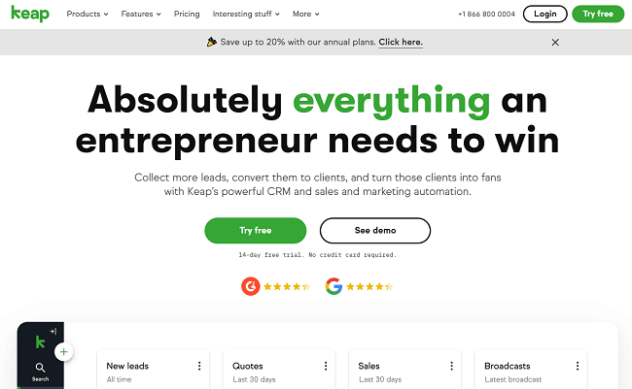Open the Interesting stuff dropdown
632x389 pixels.
[x=246, y=15]
